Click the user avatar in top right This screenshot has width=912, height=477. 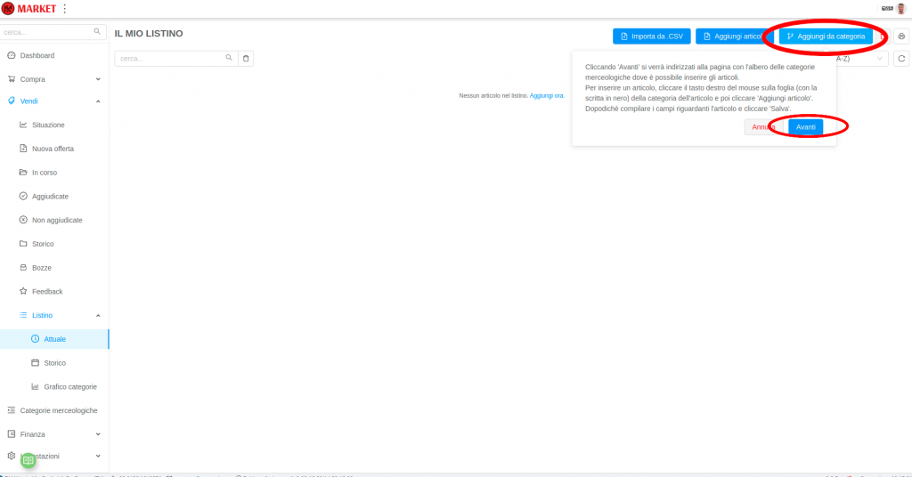901,9
